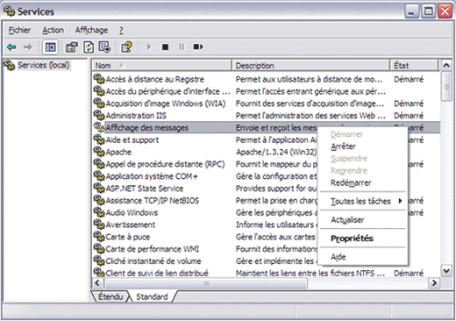The height and width of the screenshot is (321, 456).
Task: Restart service with toolbar restart icon
Action: click(198, 46)
